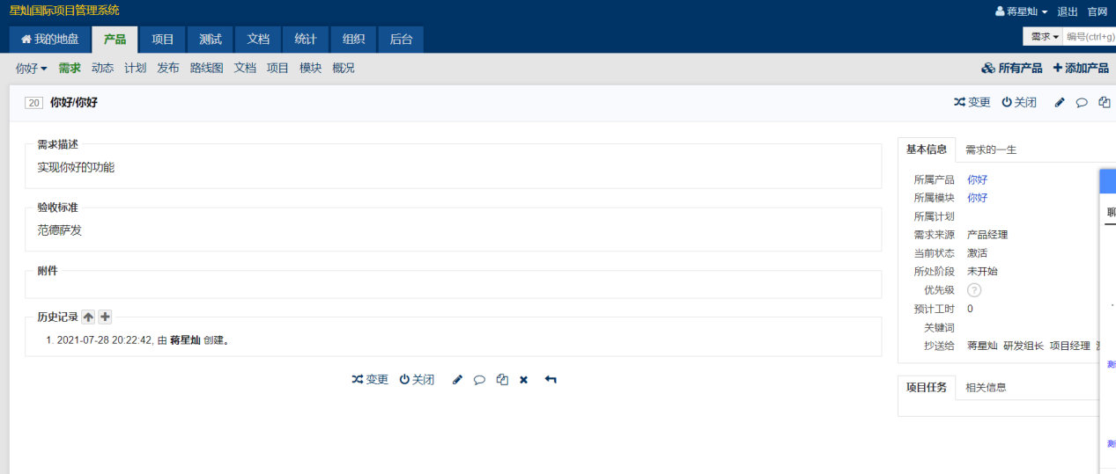This screenshot has width=1116, height=474.
Task: Open the 概况 submenu item
Action: pos(344,68)
